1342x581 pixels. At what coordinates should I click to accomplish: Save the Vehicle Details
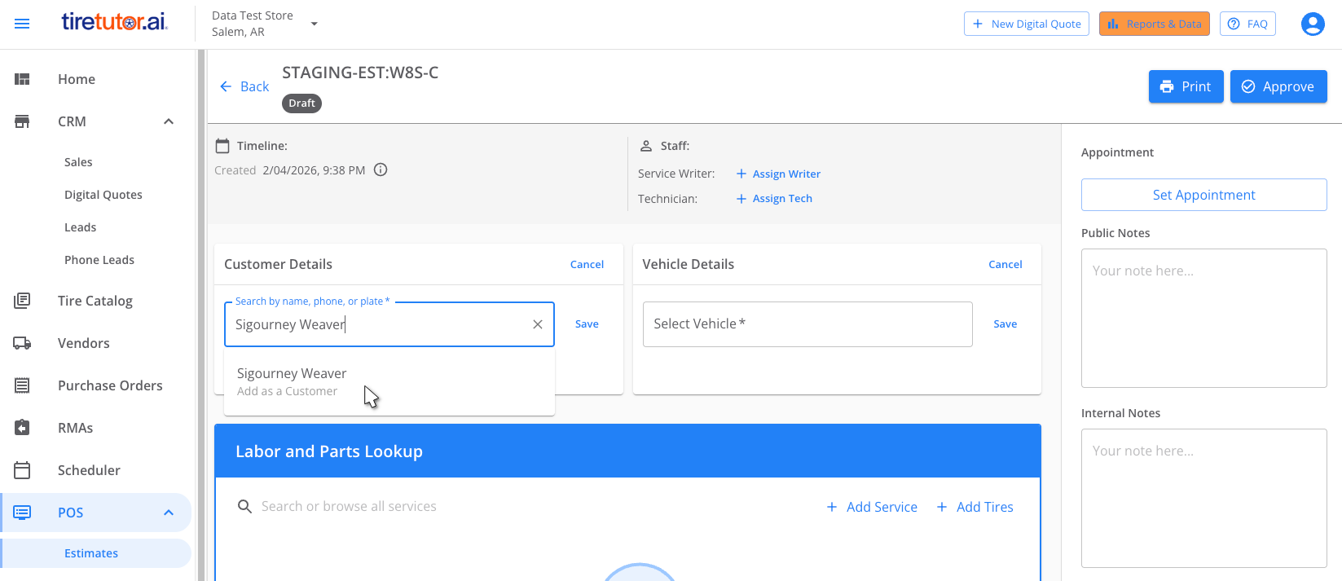[x=1005, y=324]
